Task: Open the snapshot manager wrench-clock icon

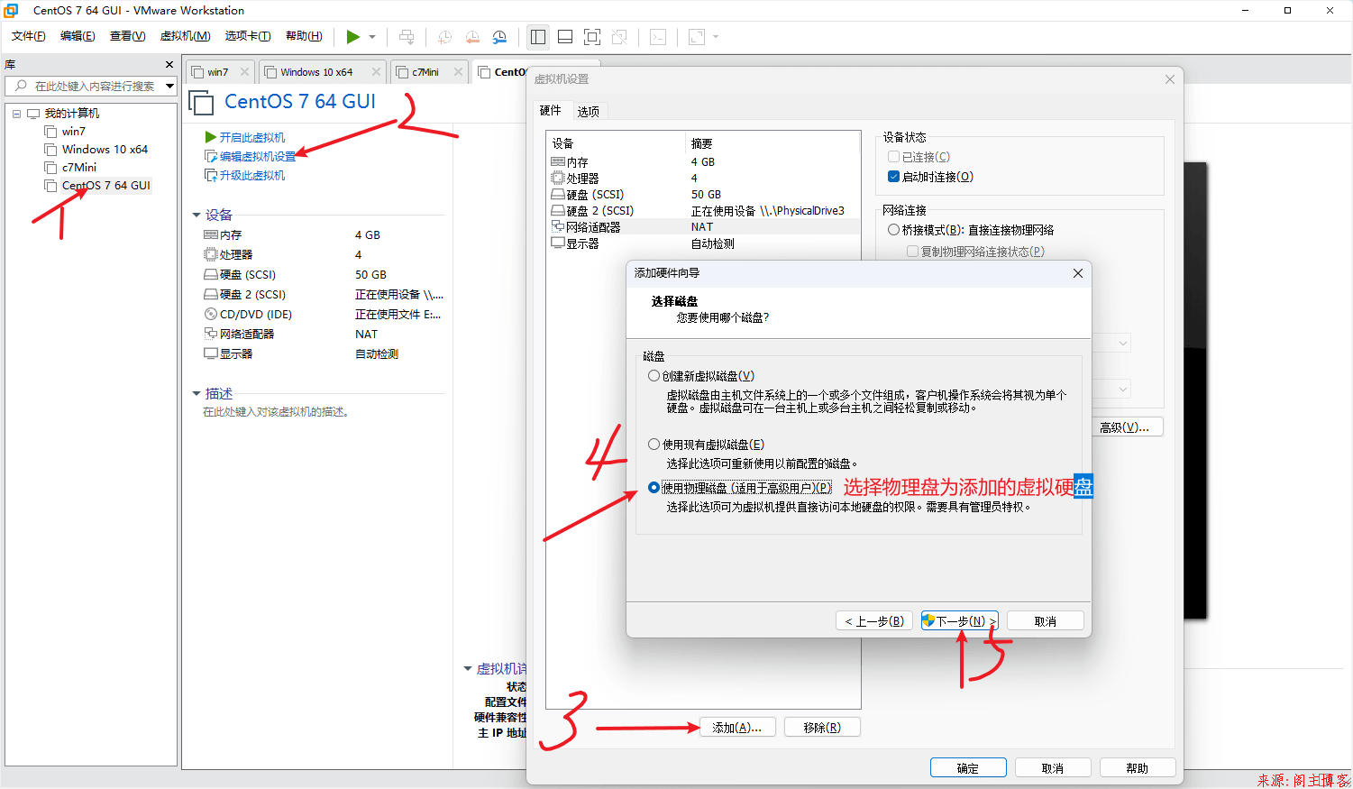Action: point(499,37)
